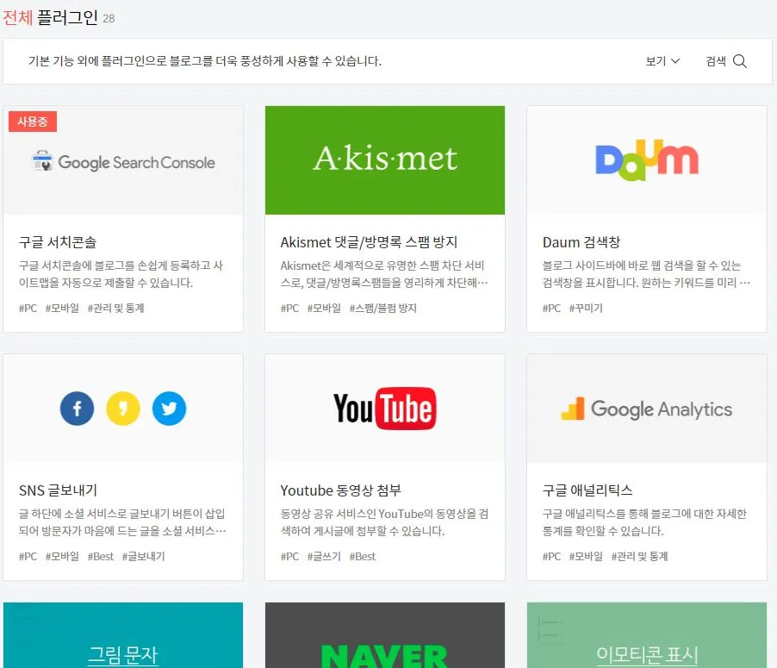Click the Google Search Console logo
The width and height of the screenshot is (777, 668).
click(123, 162)
